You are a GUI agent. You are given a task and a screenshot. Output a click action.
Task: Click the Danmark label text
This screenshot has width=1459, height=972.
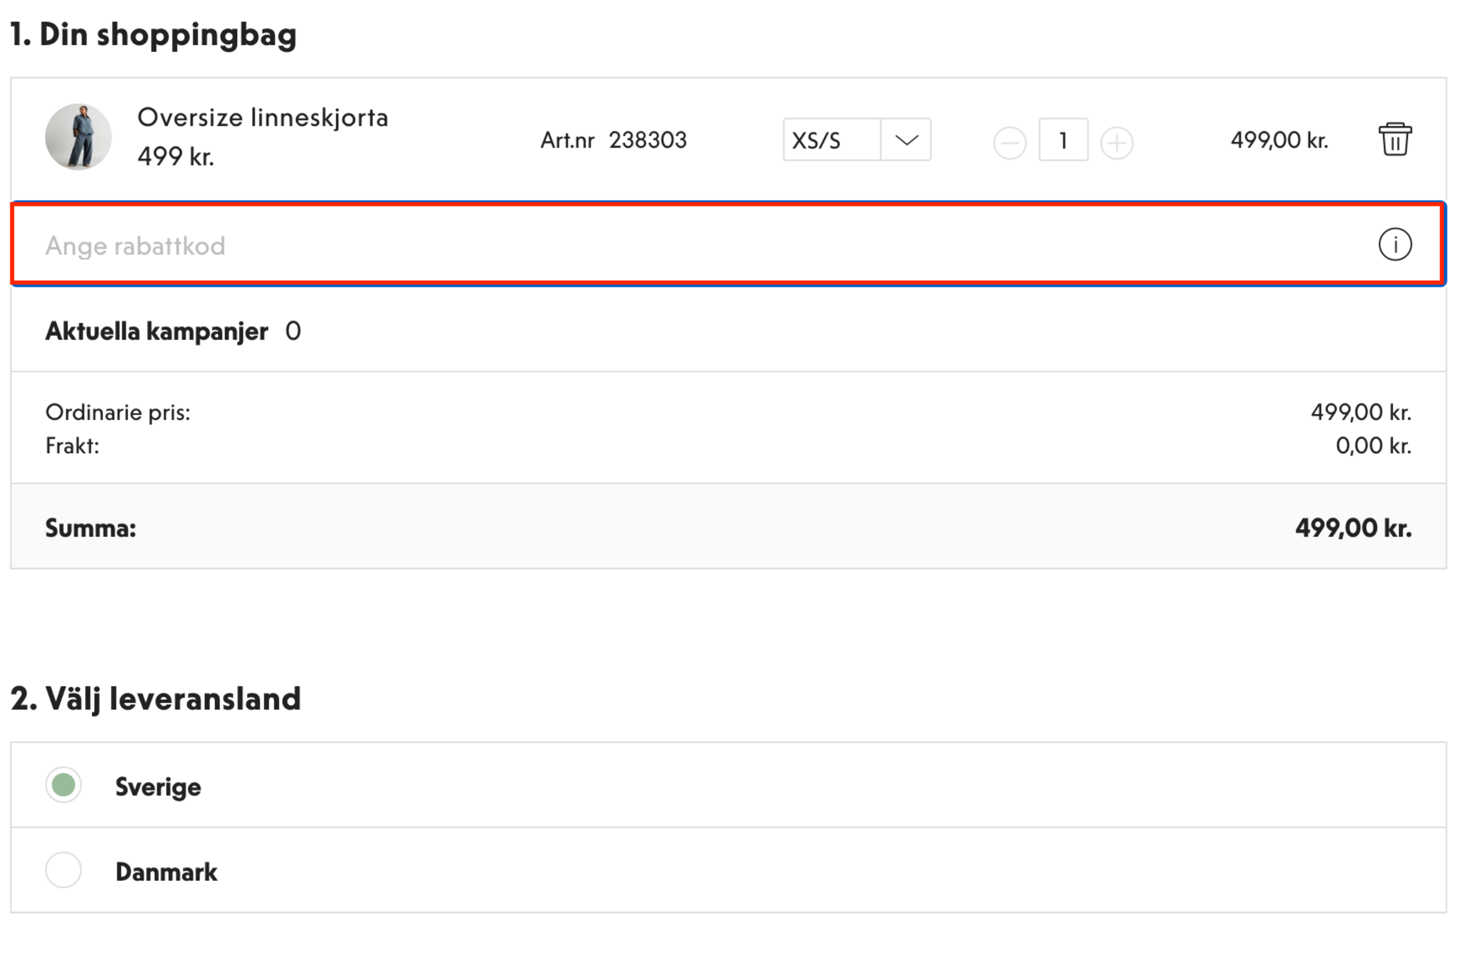(x=166, y=872)
